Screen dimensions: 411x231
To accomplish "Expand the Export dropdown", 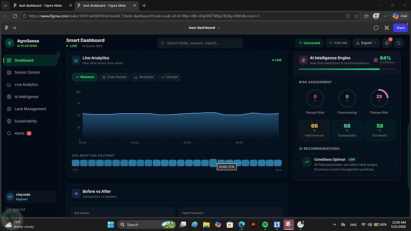I will coord(366,43).
